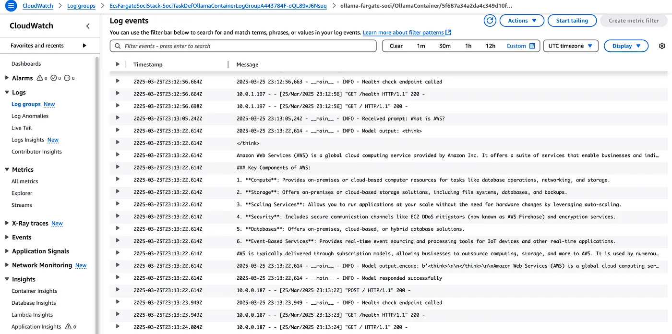Expand the '### Key Components of AWS:' row
The width and height of the screenshot is (672, 334).
[118, 167]
